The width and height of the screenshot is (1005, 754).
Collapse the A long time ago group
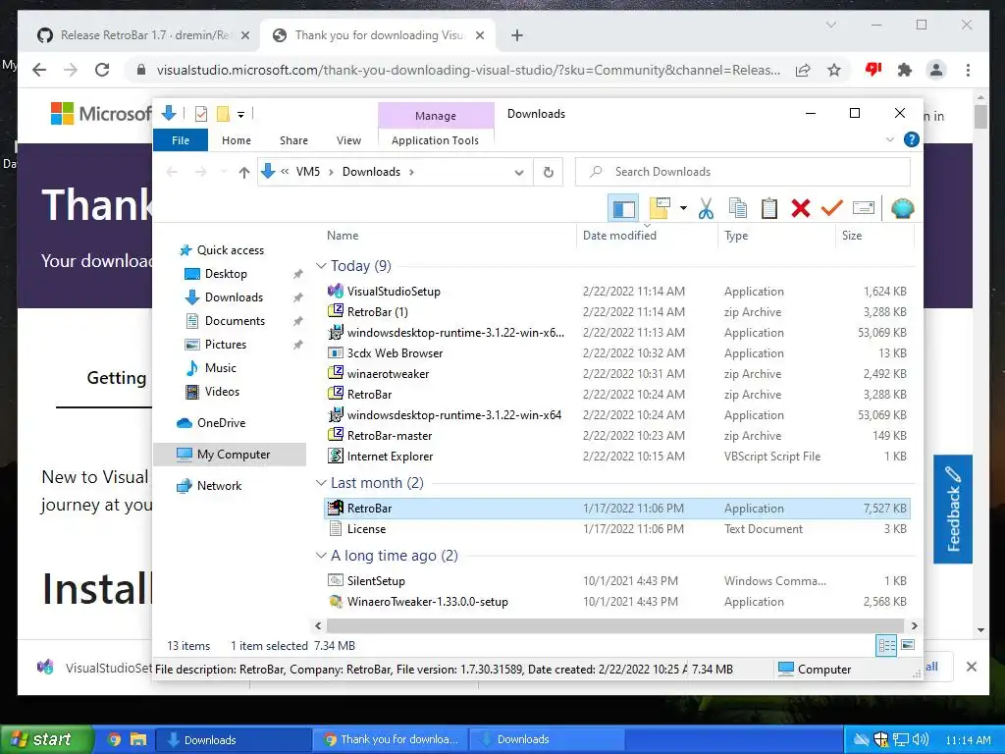coord(321,556)
